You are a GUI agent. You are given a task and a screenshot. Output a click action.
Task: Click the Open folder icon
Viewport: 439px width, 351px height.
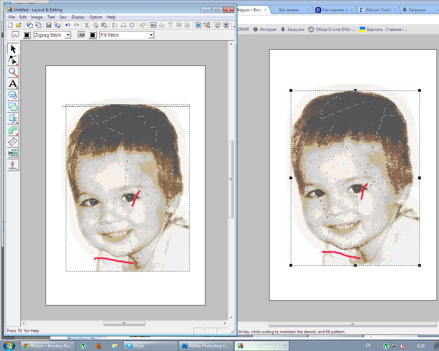[19, 25]
